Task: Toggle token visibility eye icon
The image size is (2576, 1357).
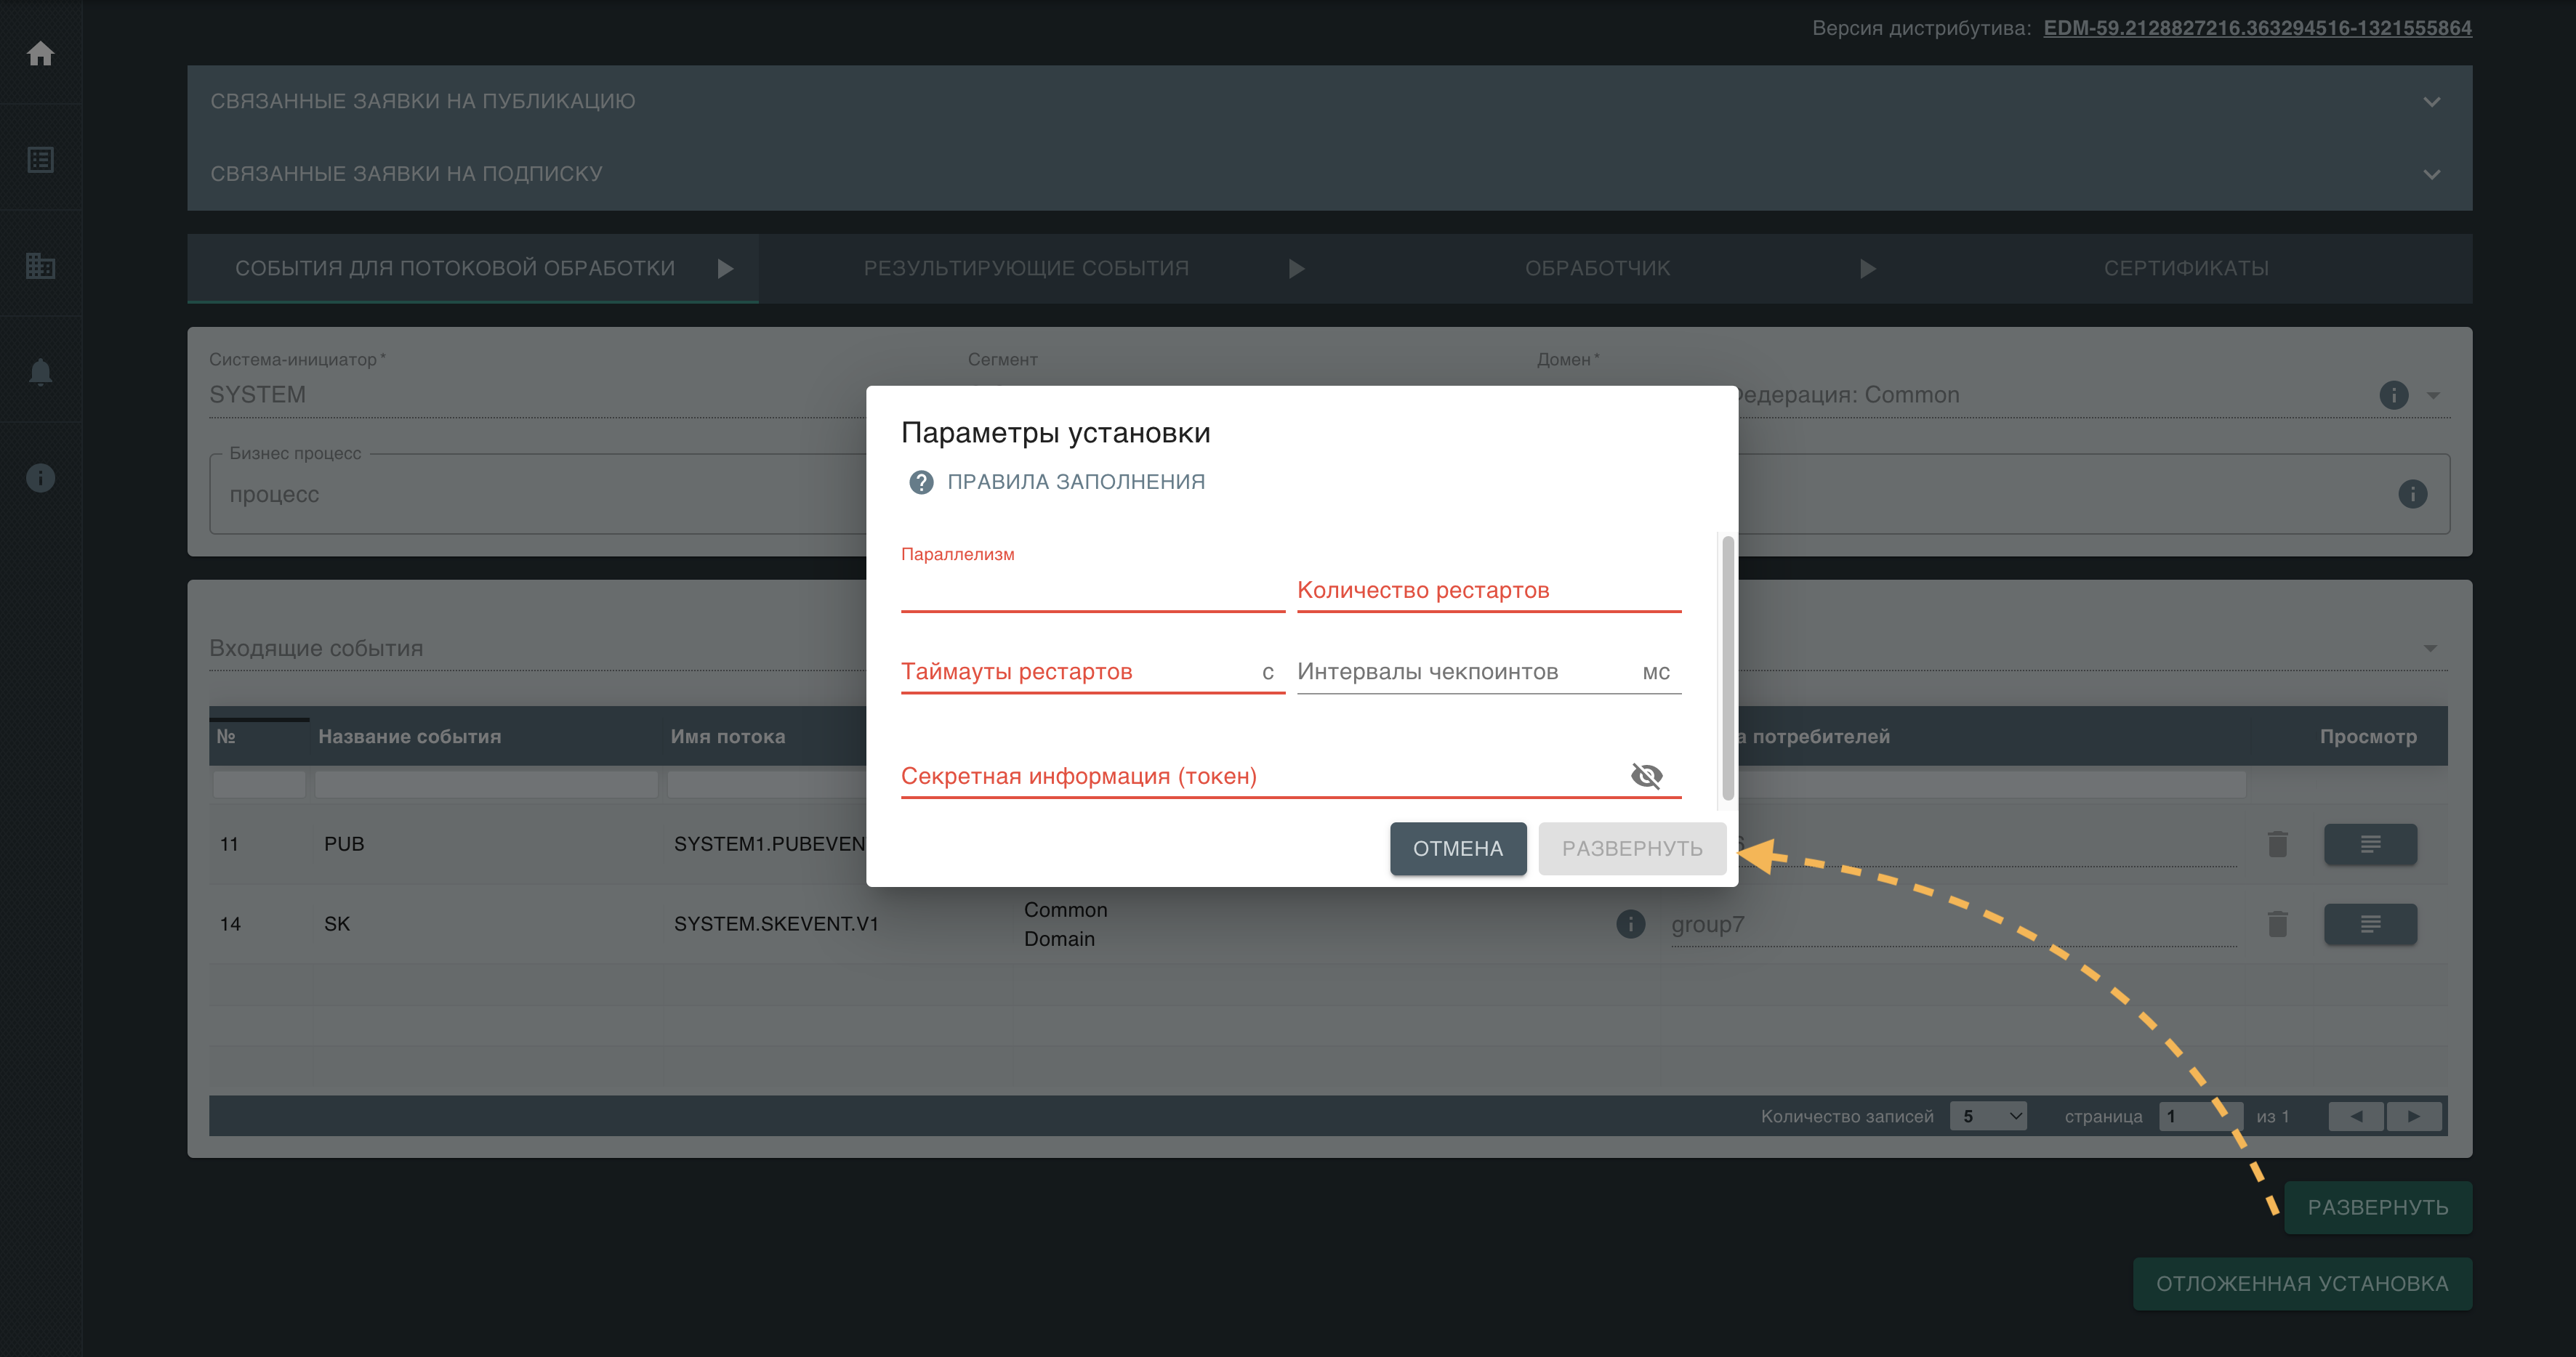Action: pyautogui.click(x=1646, y=777)
